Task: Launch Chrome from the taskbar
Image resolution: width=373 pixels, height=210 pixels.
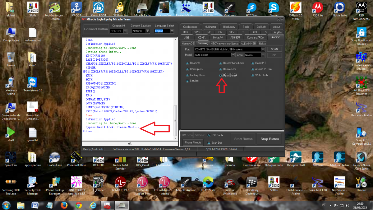Action: [78, 205]
